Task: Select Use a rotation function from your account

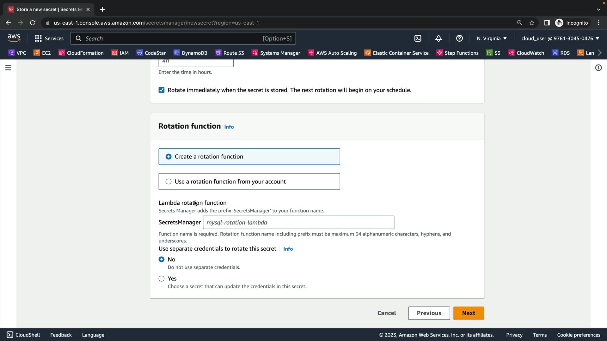Action: [x=169, y=182]
